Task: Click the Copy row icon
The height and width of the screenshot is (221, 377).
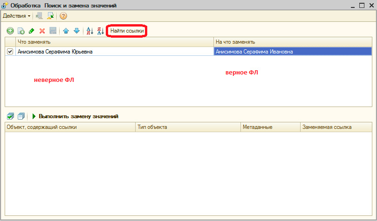Action: pyautogui.click(x=21, y=31)
